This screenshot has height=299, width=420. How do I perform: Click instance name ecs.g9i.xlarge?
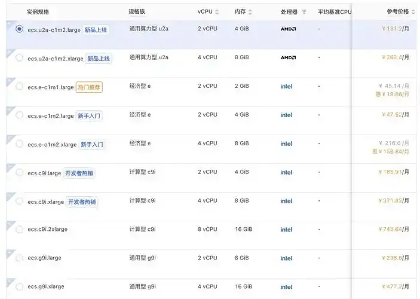tap(46, 286)
